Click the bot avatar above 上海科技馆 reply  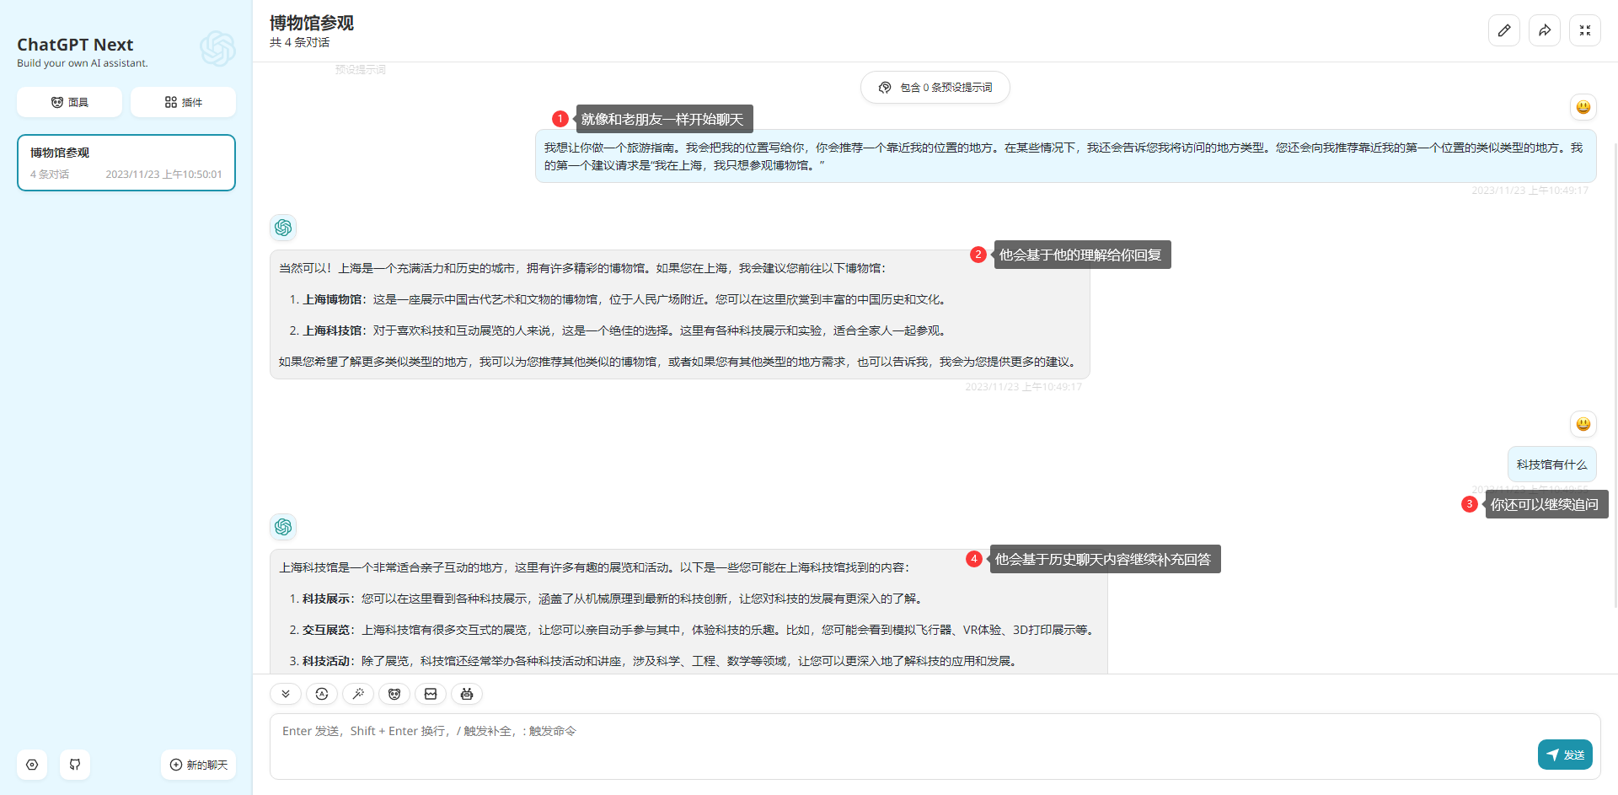coord(283,527)
